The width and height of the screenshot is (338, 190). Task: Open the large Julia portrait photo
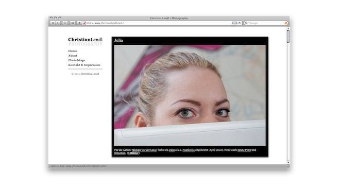tap(190, 95)
